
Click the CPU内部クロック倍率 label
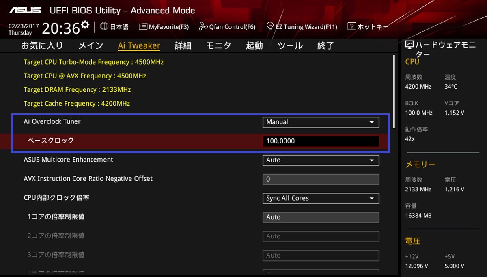click(x=56, y=198)
